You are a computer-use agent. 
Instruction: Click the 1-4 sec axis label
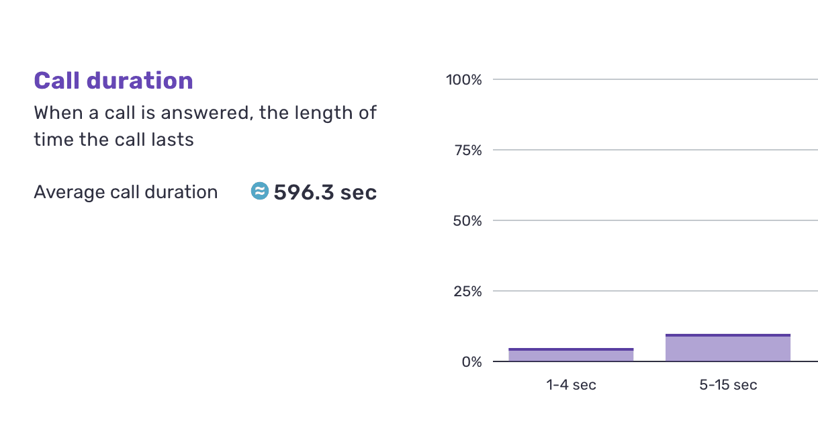point(571,385)
